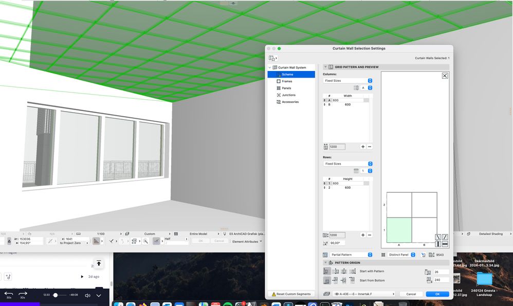Open the Favorites picker in Curtain Wall settings
This screenshot has width=513, height=306.
pos(272,58)
